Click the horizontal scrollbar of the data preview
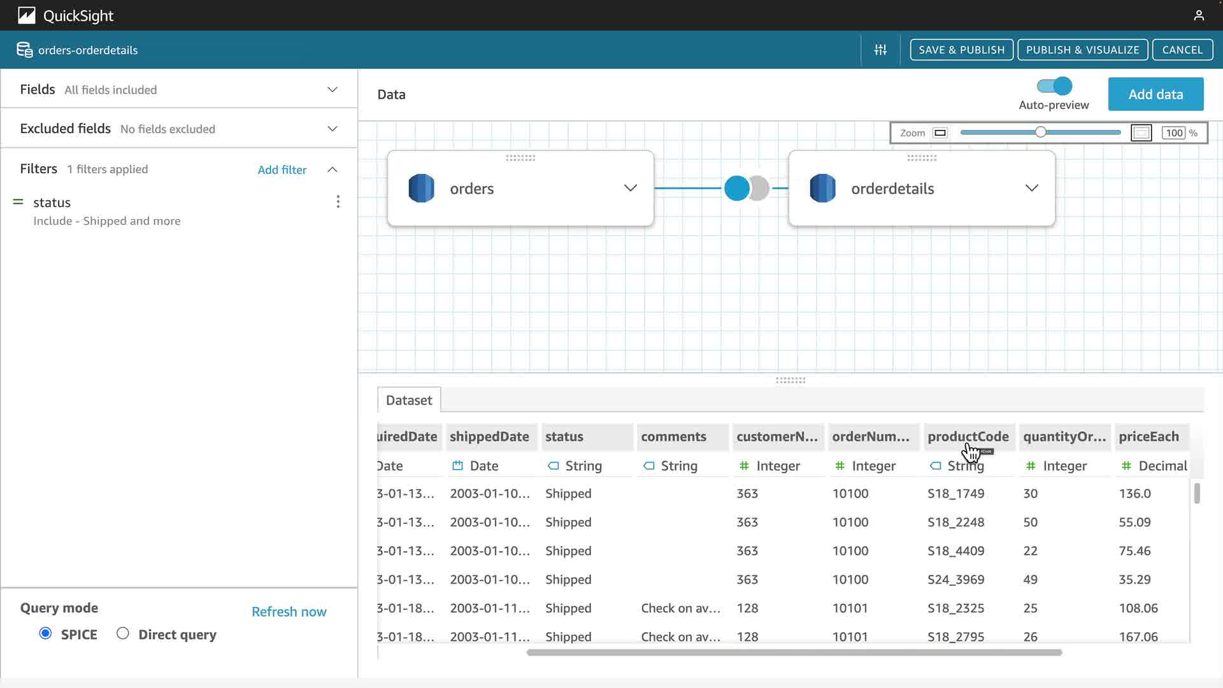The height and width of the screenshot is (688, 1223). (x=794, y=652)
